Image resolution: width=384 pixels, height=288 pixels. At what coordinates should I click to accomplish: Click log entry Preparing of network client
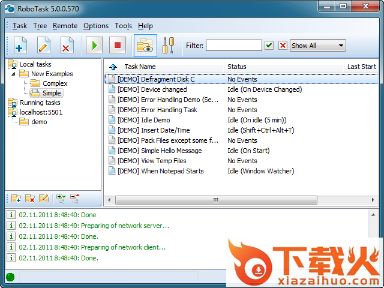pos(92,247)
